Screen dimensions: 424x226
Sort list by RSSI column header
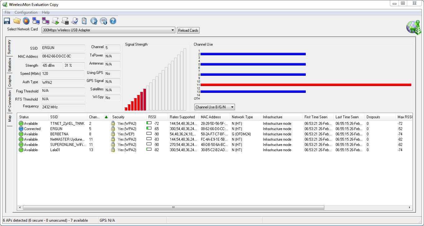pyautogui.click(x=157, y=117)
